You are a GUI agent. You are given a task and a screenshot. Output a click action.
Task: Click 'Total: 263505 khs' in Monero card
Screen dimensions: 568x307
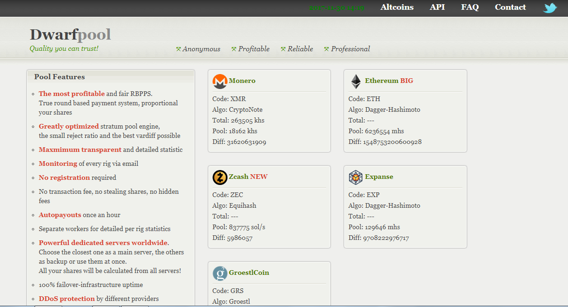pos(239,120)
